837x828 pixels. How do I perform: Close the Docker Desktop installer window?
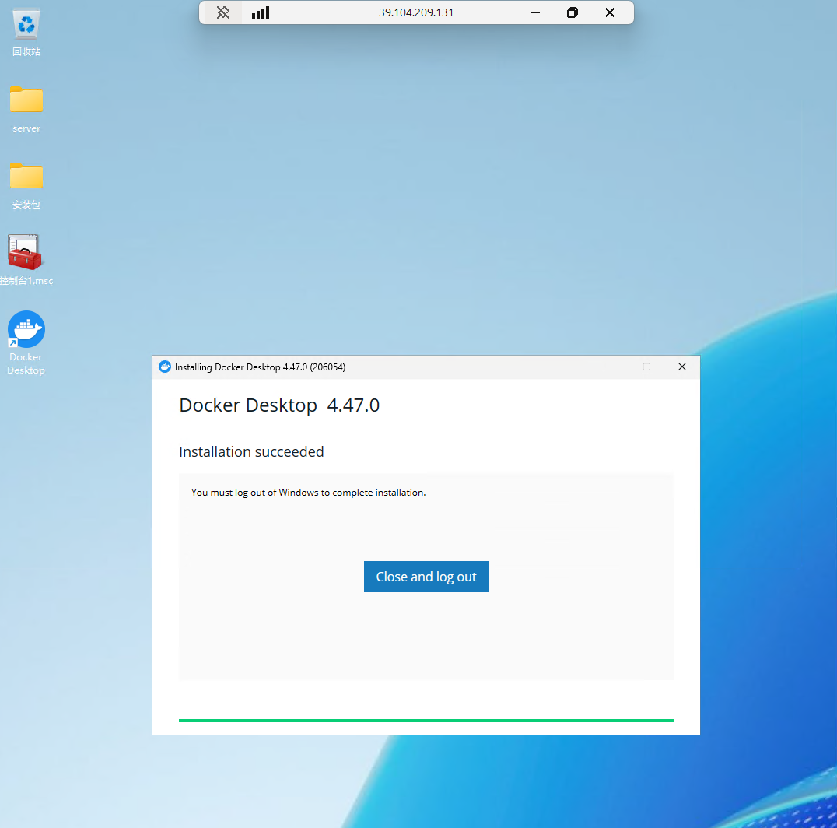coord(681,367)
